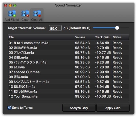The width and height of the screenshot is (137, 117).
Task: Sort by the File column header
Action: [41, 37]
